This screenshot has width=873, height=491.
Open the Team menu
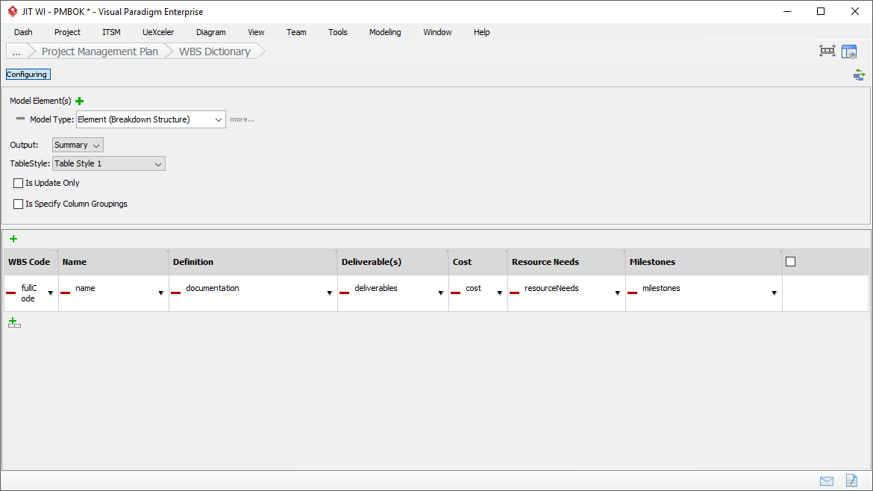tap(296, 32)
